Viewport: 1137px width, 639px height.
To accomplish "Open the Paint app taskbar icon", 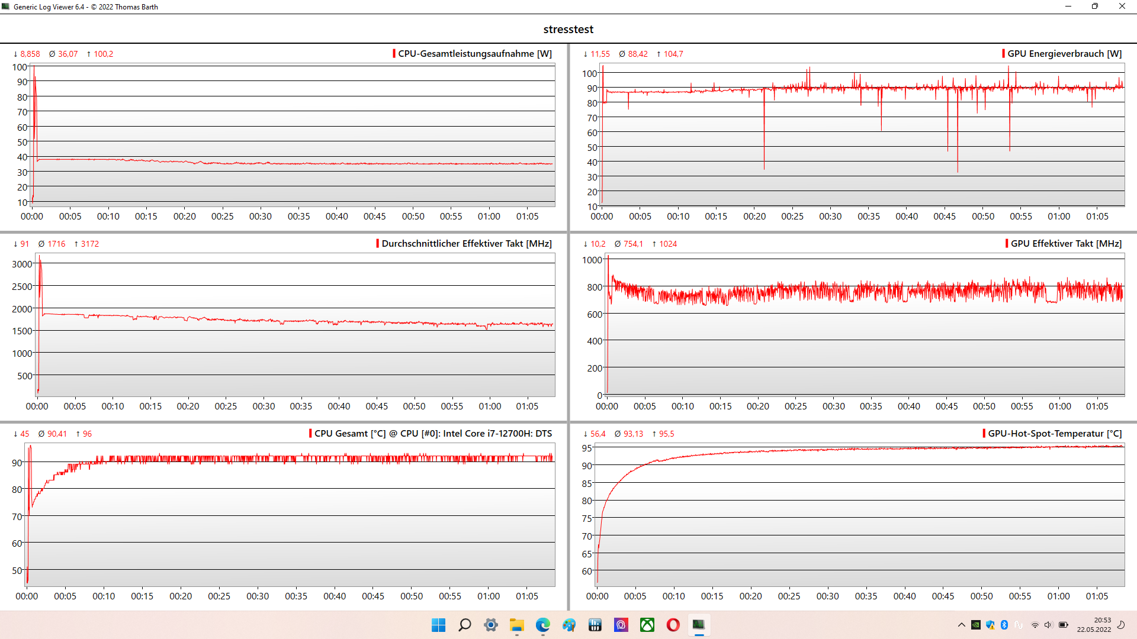I will (x=569, y=625).
